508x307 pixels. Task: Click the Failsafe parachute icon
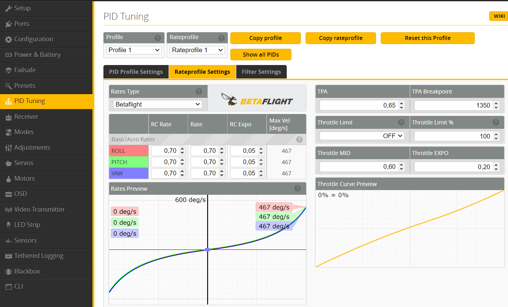pos(8,70)
